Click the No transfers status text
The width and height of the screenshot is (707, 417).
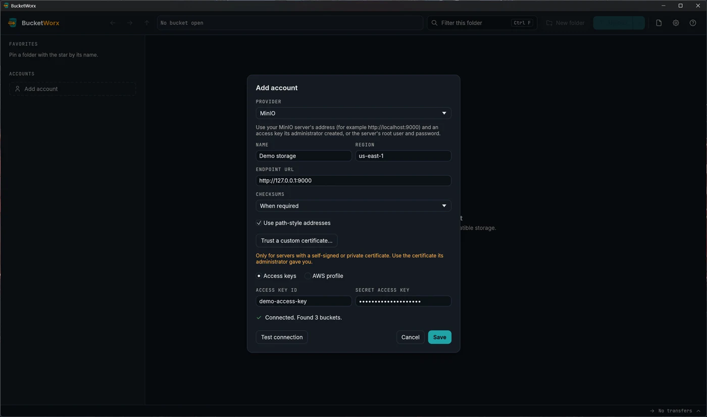pos(675,411)
